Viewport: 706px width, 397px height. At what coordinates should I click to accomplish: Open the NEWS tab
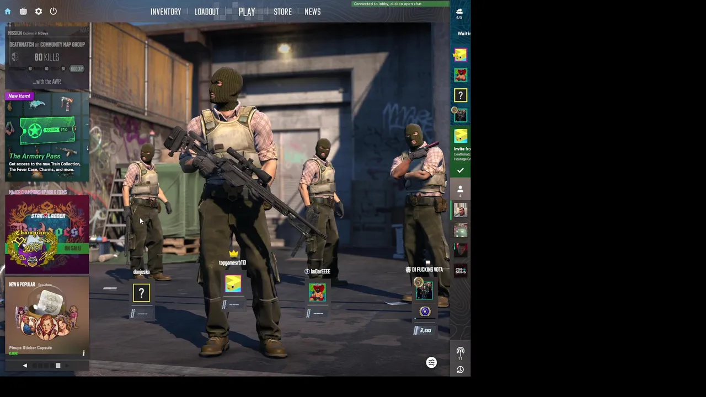click(x=312, y=12)
